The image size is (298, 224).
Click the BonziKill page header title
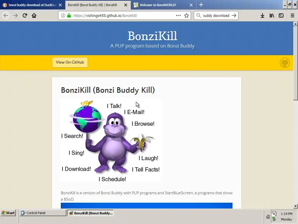[152, 36]
